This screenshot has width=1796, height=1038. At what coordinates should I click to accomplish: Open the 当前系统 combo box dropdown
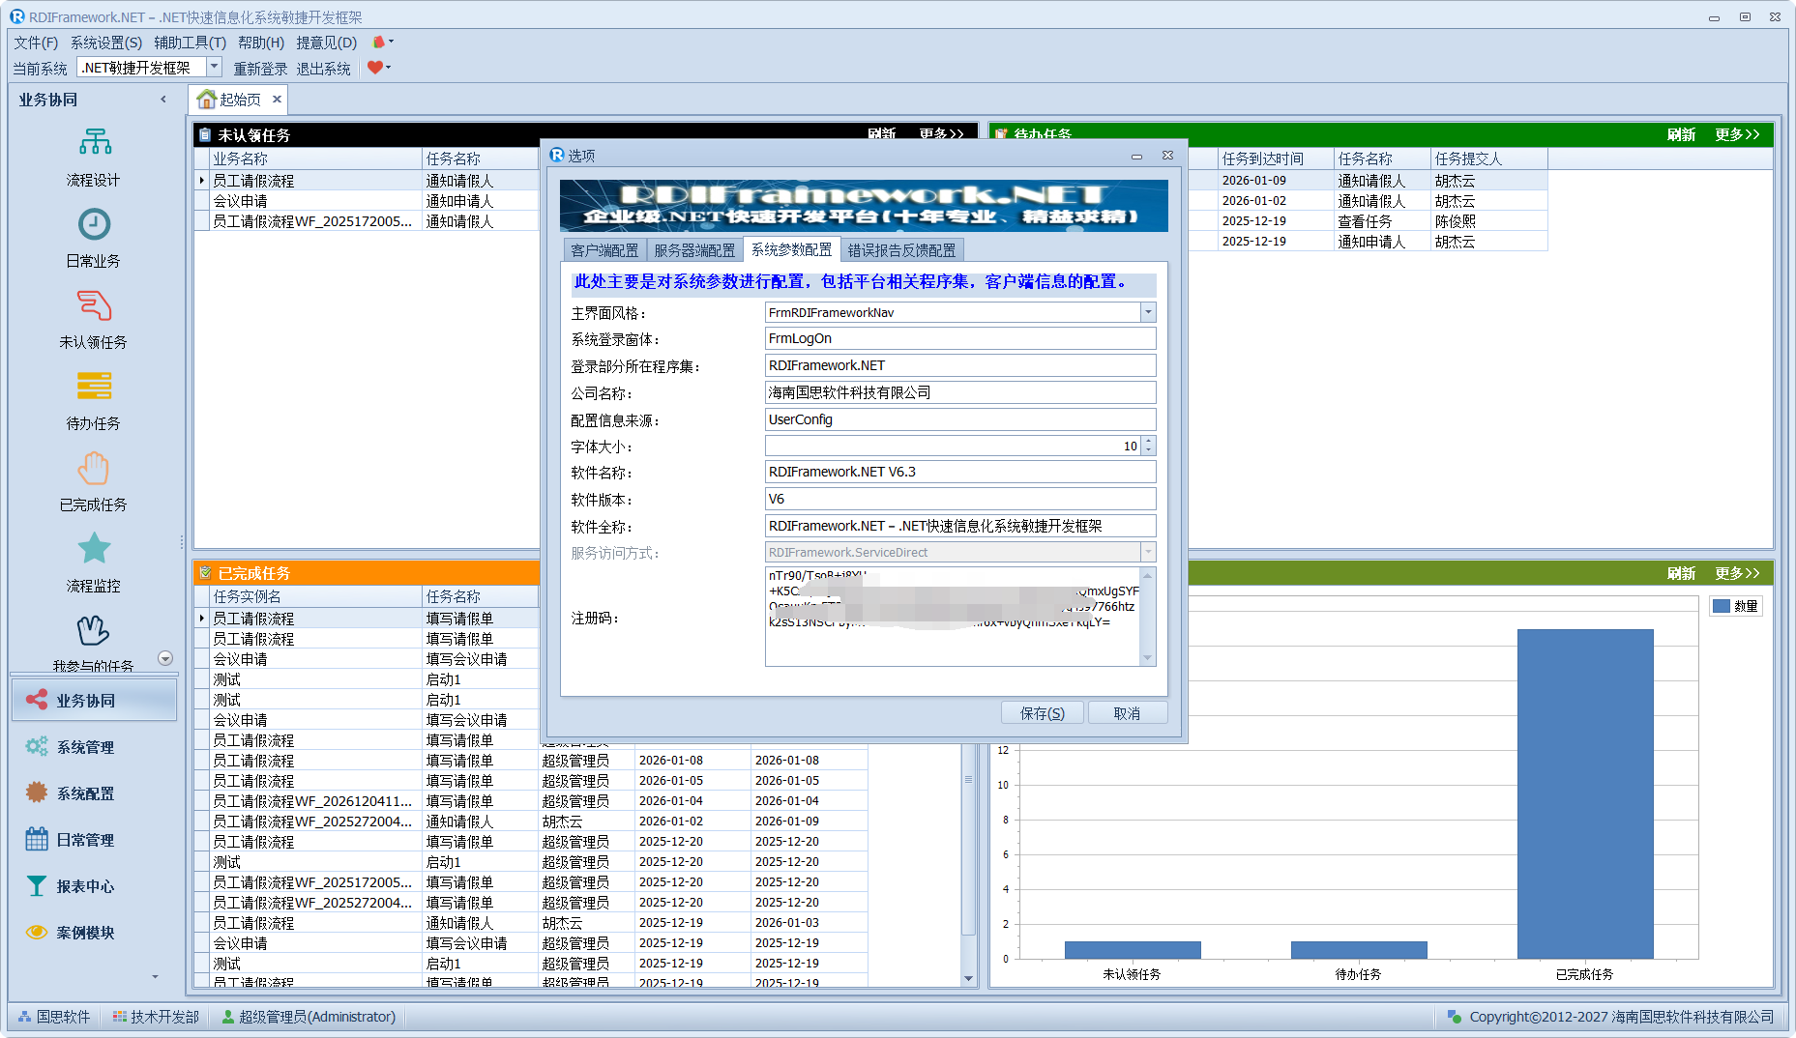[215, 68]
